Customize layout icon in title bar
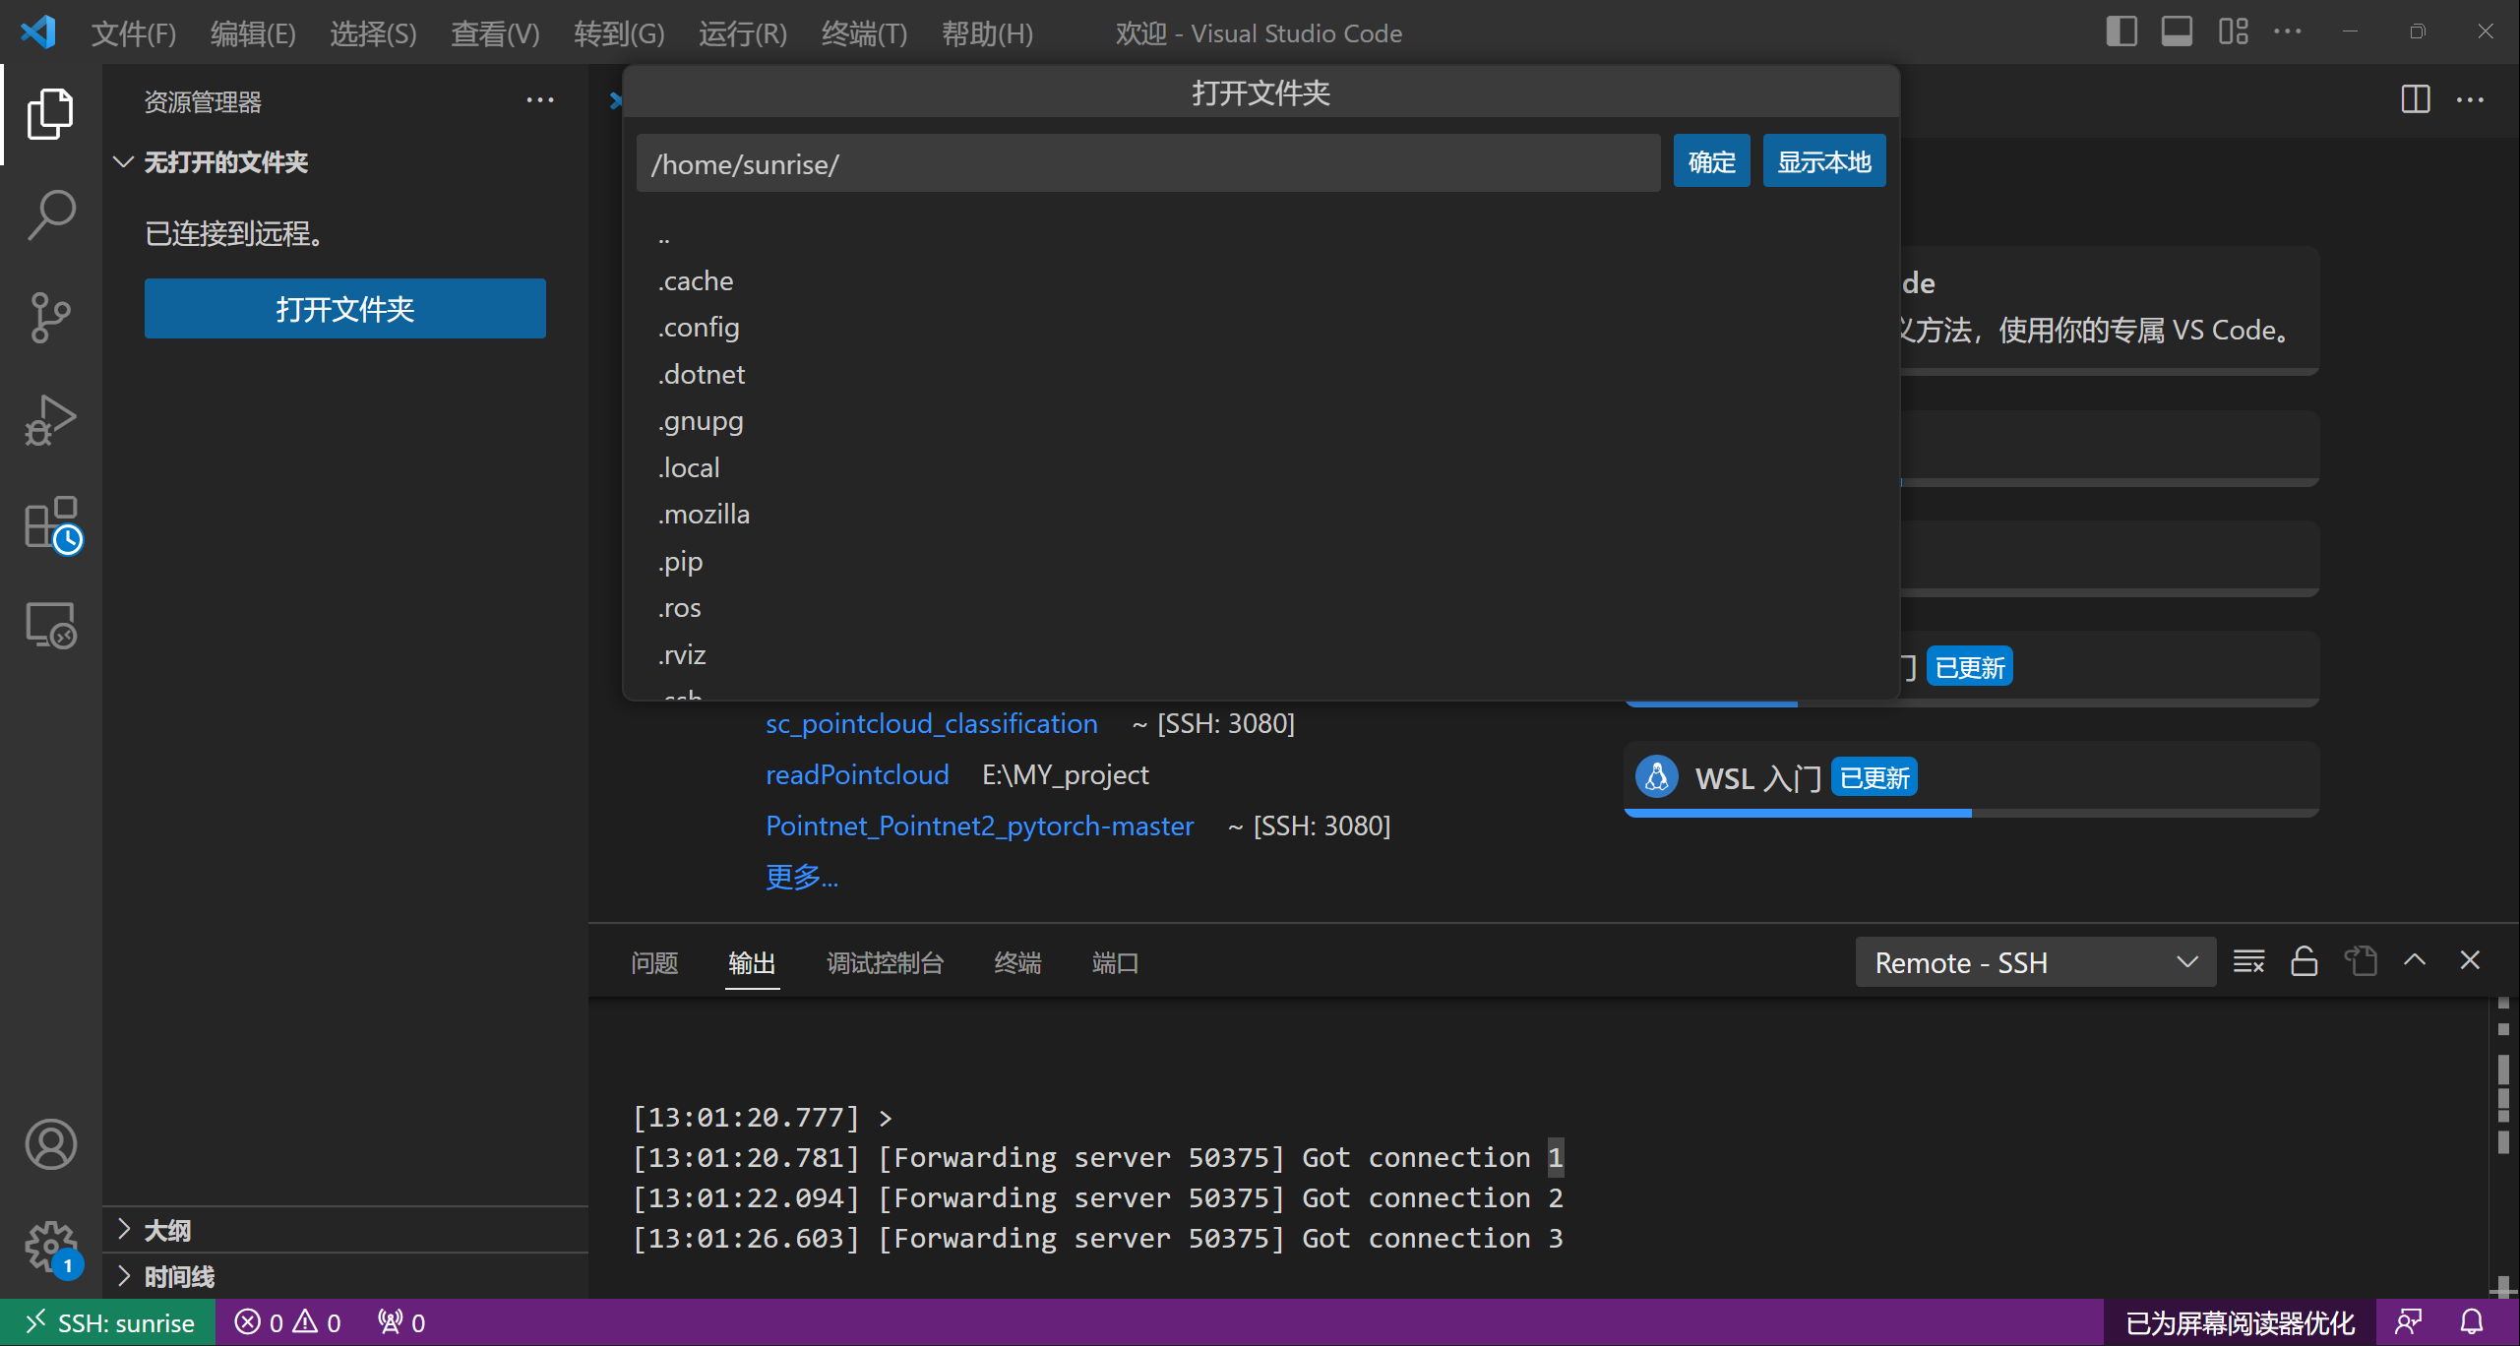2520x1346 pixels. (2233, 31)
